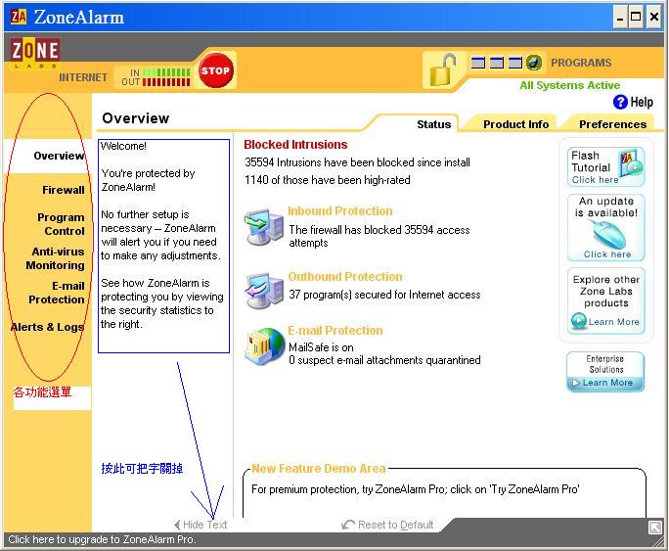Click the red STOP button
669x551 pixels.
[x=216, y=70]
